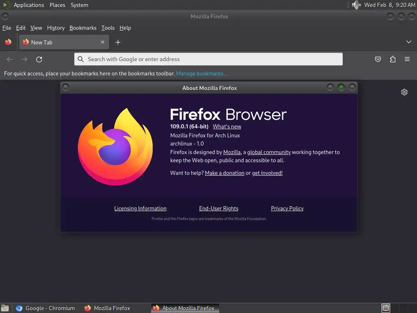Image resolution: width=417 pixels, height=313 pixels.
Task: Open the History menu
Action: click(x=56, y=28)
